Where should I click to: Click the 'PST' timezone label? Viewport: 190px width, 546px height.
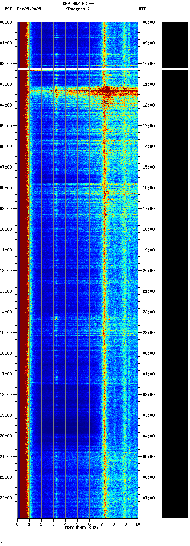(x=8, y=9)
